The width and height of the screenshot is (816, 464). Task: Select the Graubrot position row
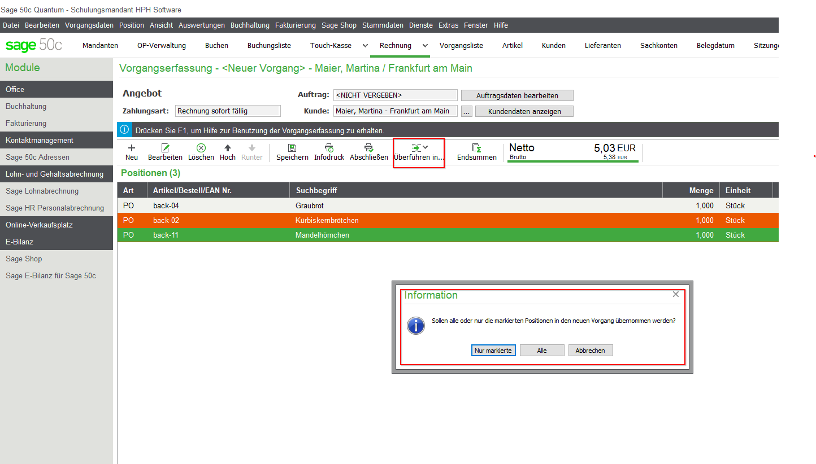coord(448,205)
